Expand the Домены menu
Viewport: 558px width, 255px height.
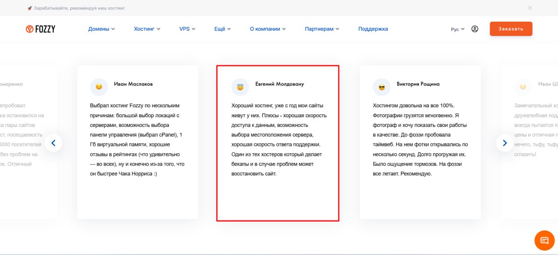point(102,29)
